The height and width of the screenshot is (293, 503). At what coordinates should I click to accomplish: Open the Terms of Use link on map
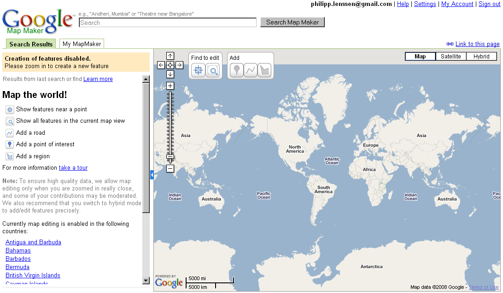[x=484, y=287]
